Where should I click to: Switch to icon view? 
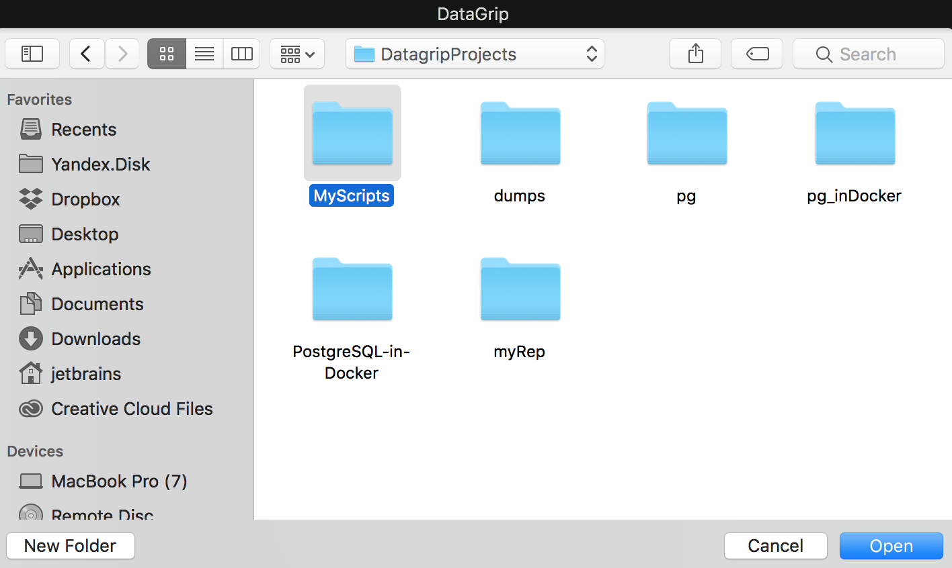(167, 54)
